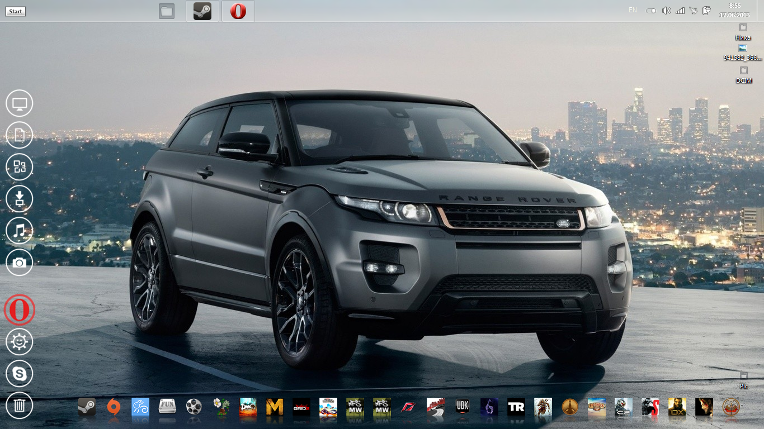Launch the red Need for Speed logo
Image resolution: width=764 pixels, height=429 pixels.
[409, 407]
